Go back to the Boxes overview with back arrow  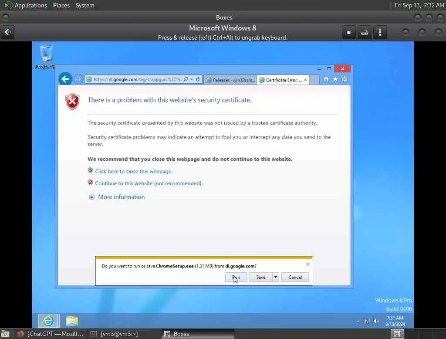[x=8, y=32]
